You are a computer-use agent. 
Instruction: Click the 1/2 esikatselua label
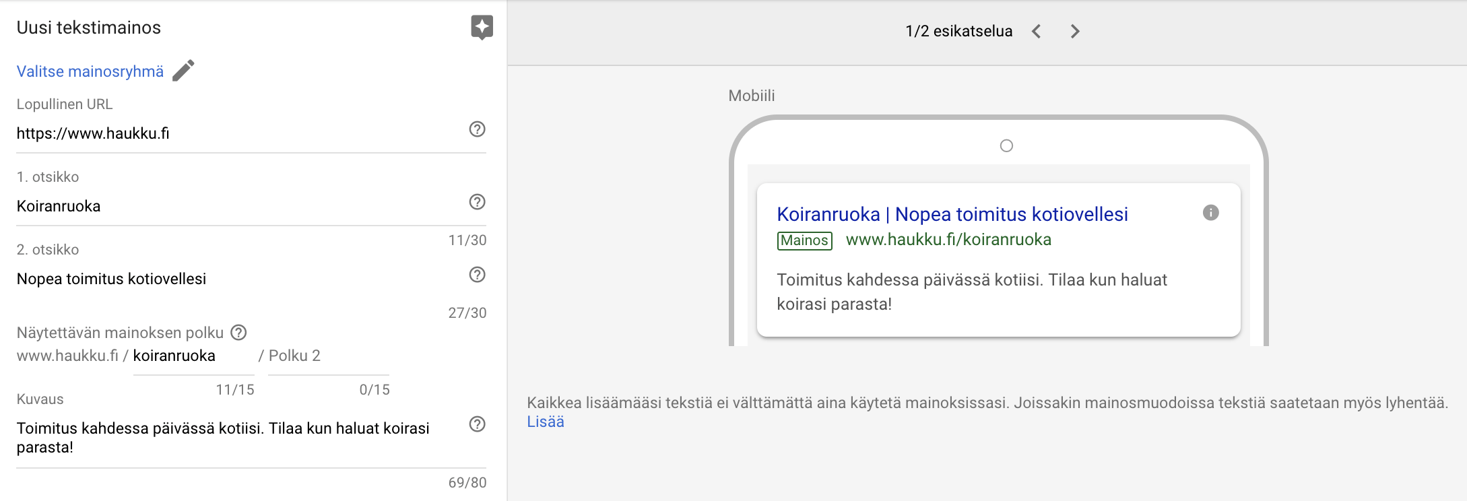958,32
